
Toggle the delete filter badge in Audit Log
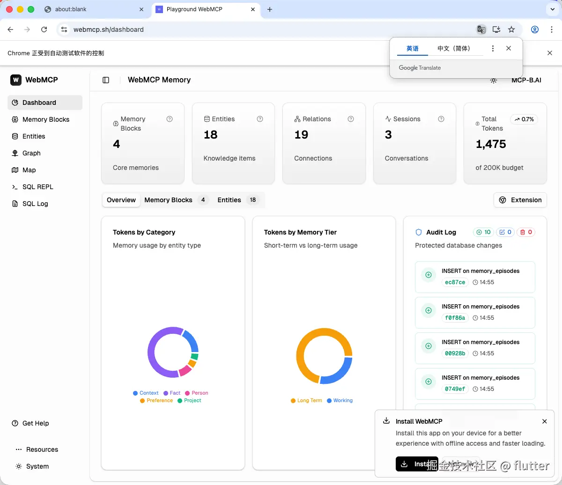[525, 232]
